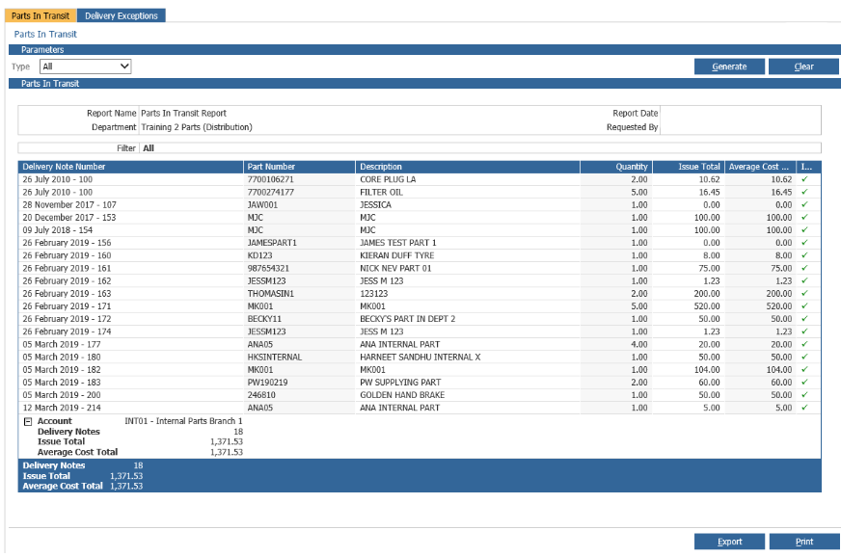Click green checkmark in KIERAN DUFF TYRE row
This screenshot has height=557, width=841.
pyautogui.click(x=804, y=255)
